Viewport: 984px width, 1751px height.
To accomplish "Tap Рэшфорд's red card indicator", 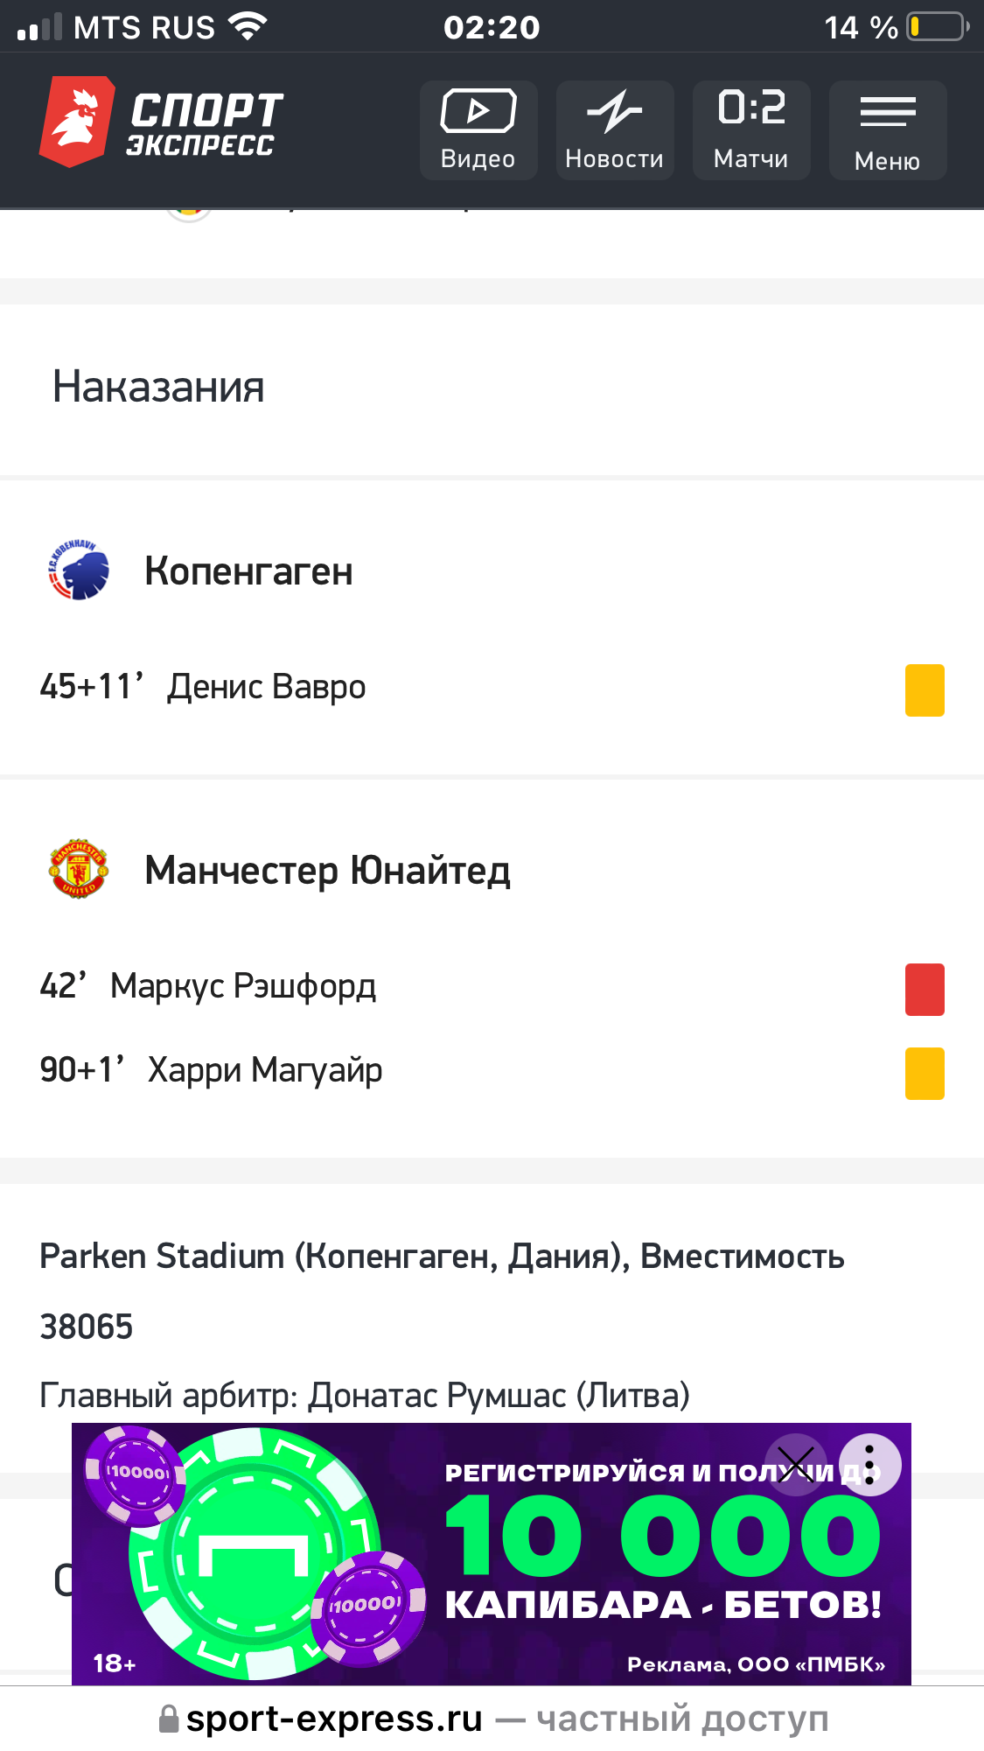I will tap(925, 990).
